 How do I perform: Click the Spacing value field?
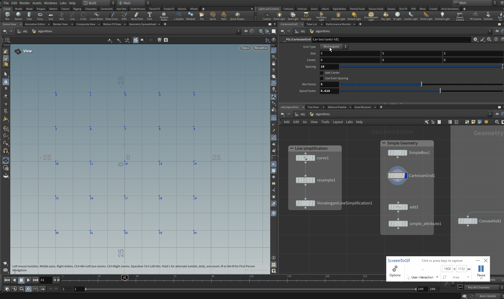point(329,67)
